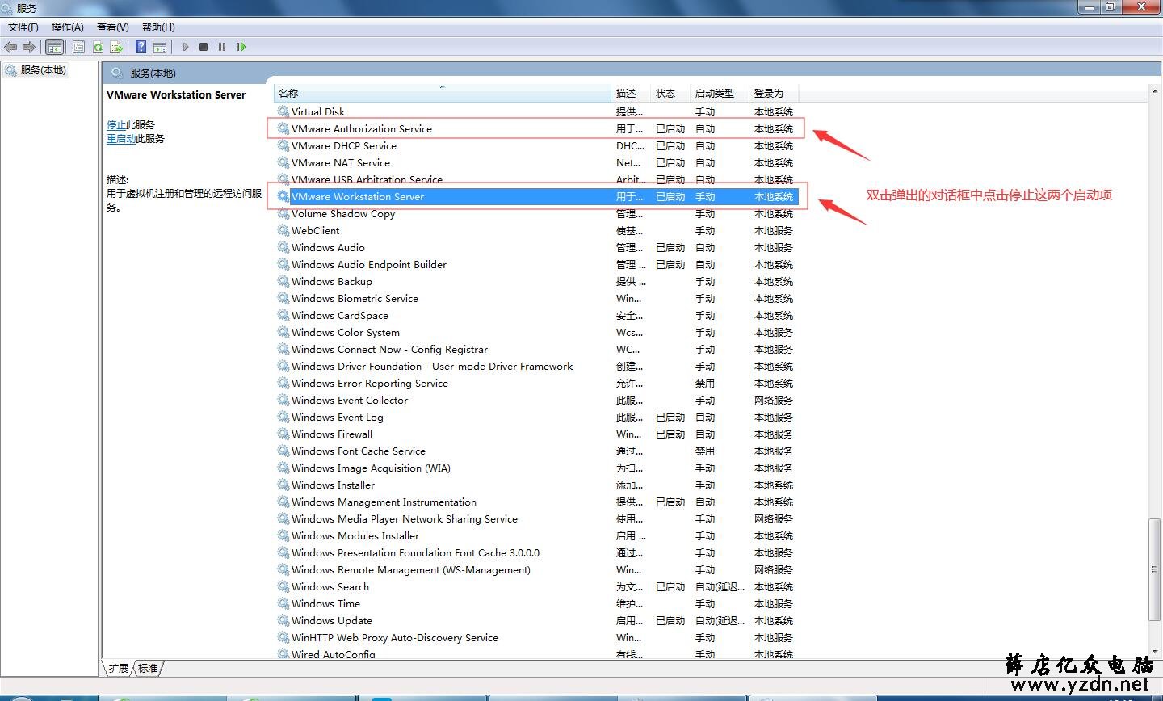Click the gear icon beside Windows Time
Screen dimensions: 1163x701
coord(283,603)
